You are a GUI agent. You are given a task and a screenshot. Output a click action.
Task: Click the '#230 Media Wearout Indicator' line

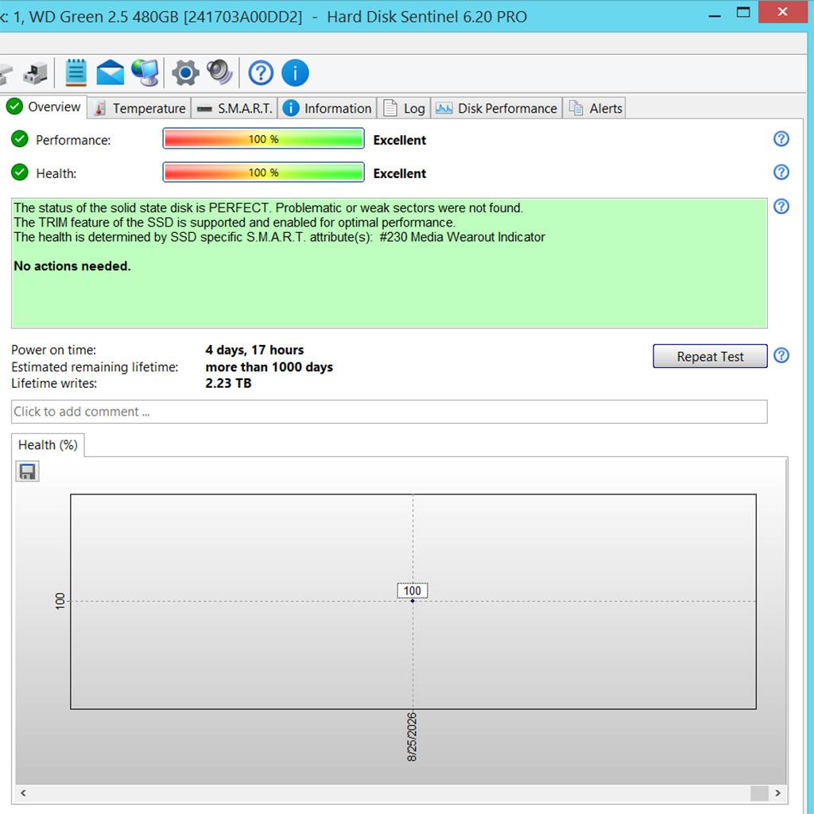[x=279, y=237]
